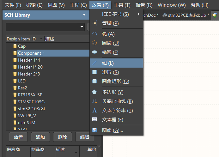Click the line icon beside 线 (L)
The width and height of the screenshot is (219, 157).
[x=94, y=63]
